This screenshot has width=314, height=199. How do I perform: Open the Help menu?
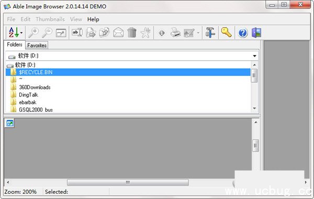point(93,19)
